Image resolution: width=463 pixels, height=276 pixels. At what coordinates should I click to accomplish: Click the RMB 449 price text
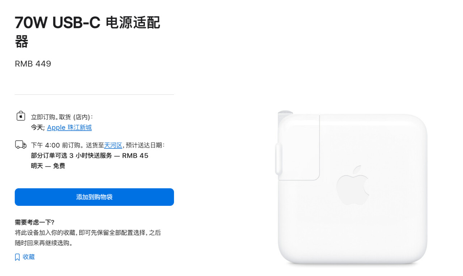[33, 64]
